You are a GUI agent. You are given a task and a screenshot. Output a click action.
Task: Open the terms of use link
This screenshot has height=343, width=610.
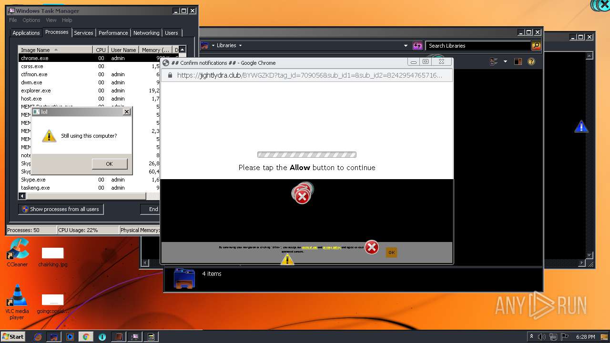pyautogui.click(x=309, y=247)
